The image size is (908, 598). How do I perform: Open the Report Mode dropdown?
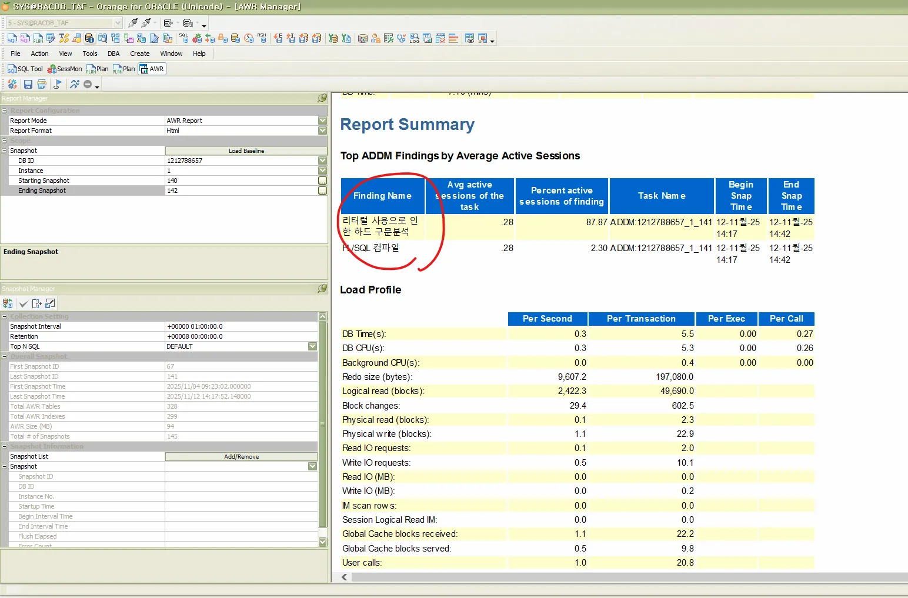322,121
